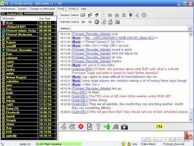Toggle the highlighted microphone icon in Session Control
Viewport: 194px width, 146px height.
tap(131, 15)
